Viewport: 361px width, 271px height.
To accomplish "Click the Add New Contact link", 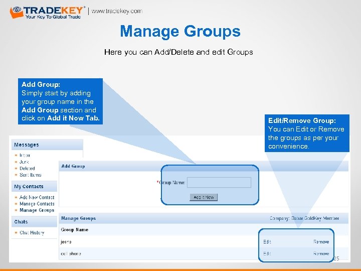I will coord(37,197).
